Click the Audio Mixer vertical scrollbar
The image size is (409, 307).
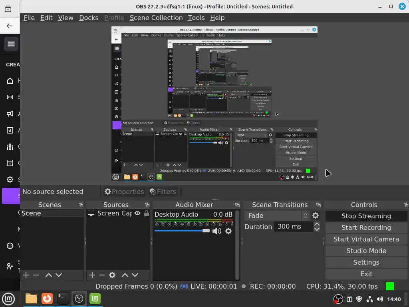tap(237, 245)
